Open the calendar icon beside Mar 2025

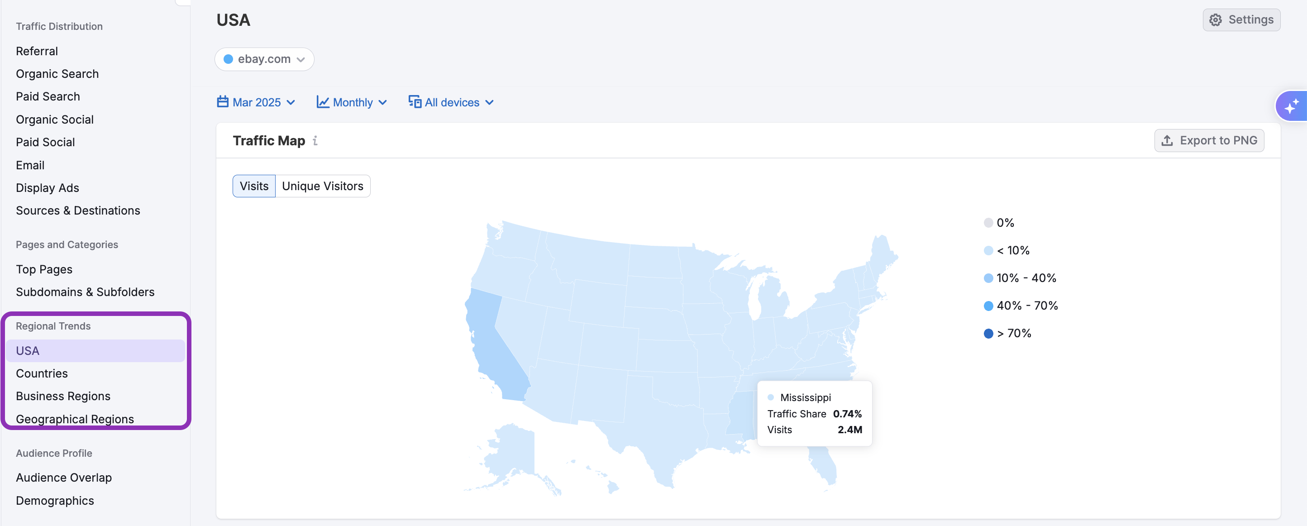pyautogui.click(x=223, y=102)
